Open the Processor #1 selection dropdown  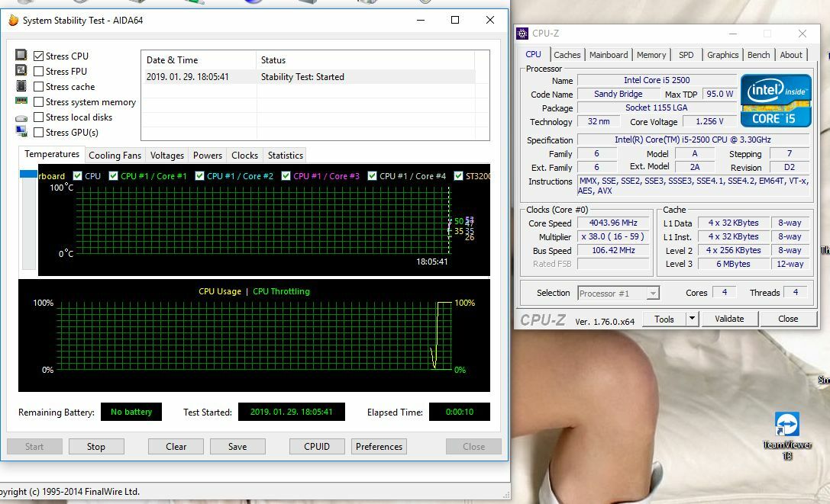tap(618, 293)
